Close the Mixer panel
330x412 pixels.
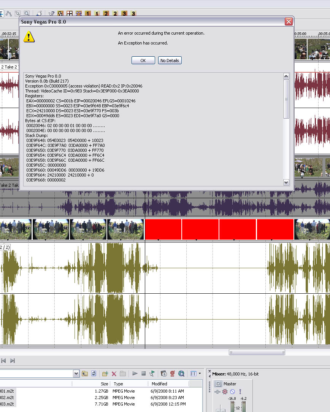[209, 371]
